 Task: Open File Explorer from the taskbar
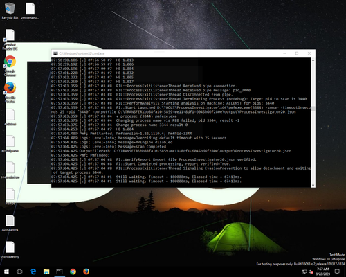(x=46, y=271)
